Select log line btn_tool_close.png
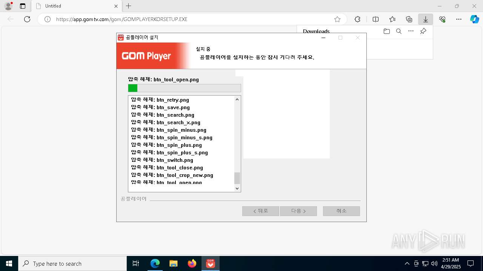 [167, 167]
